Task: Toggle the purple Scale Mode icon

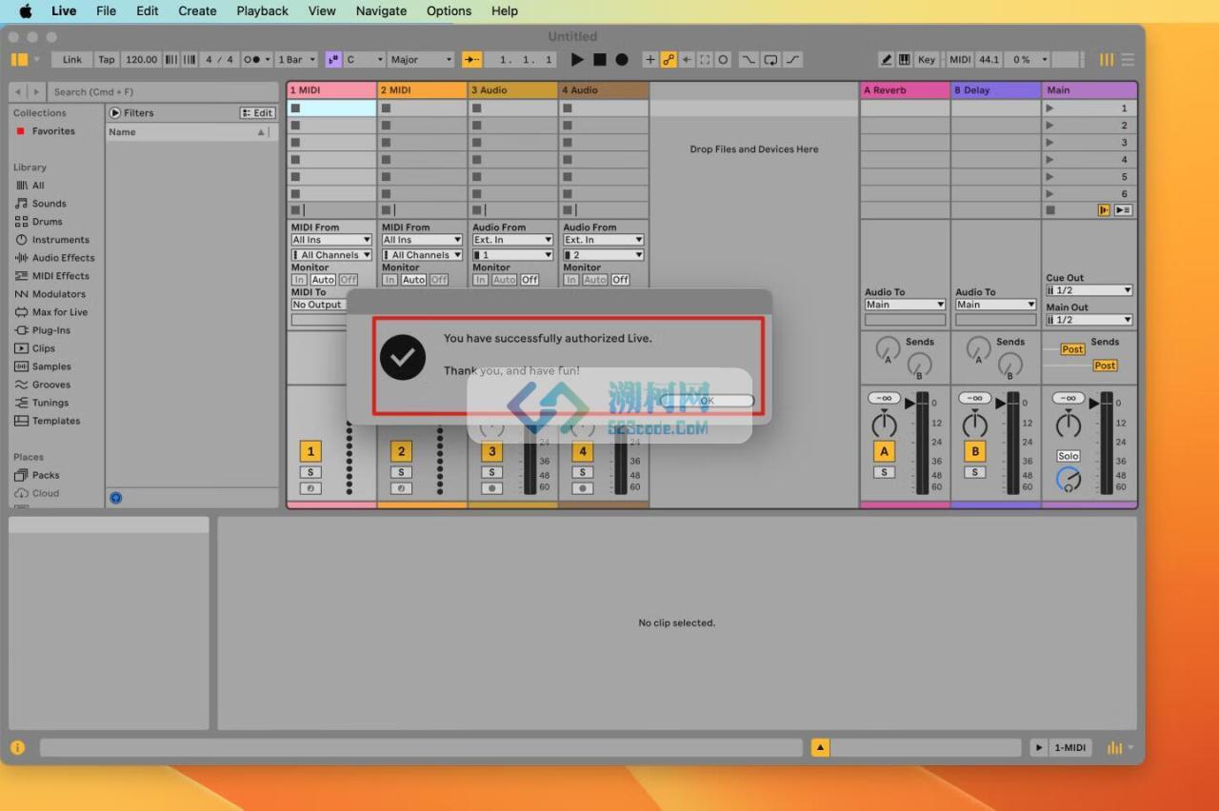Action: point(332,59)
